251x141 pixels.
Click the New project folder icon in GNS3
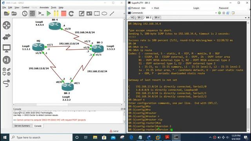[7, 14]
